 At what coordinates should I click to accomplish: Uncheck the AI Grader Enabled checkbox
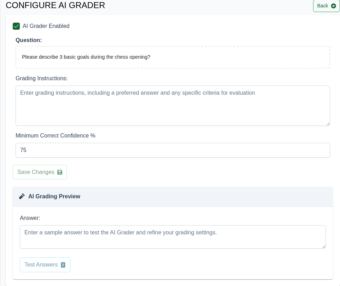[16, 26]
